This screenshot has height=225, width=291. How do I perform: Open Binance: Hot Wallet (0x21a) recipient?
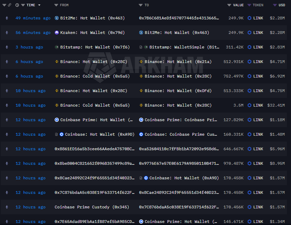pos(178,62)
